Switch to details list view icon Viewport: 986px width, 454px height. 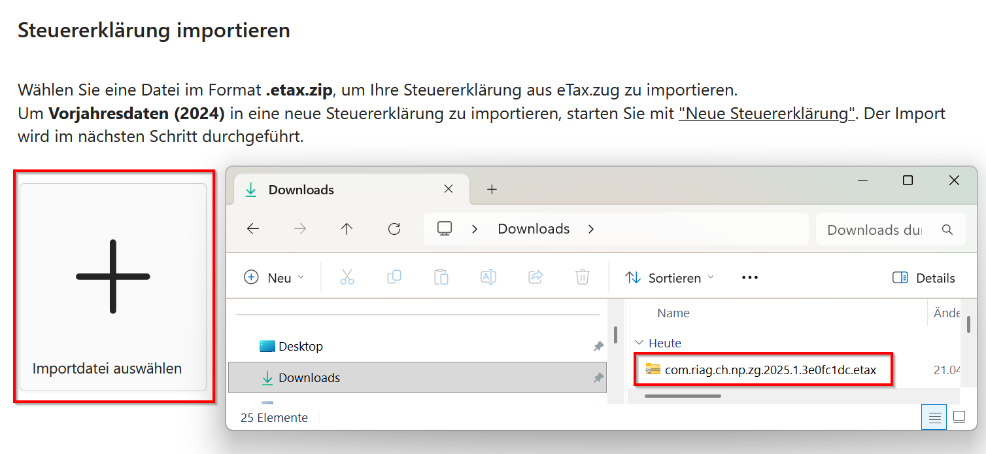coord(935,417)
